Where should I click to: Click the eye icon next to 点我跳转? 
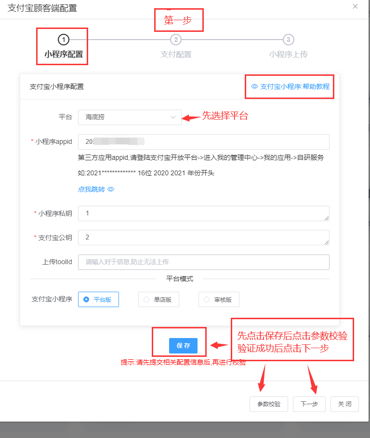(111, 189)
